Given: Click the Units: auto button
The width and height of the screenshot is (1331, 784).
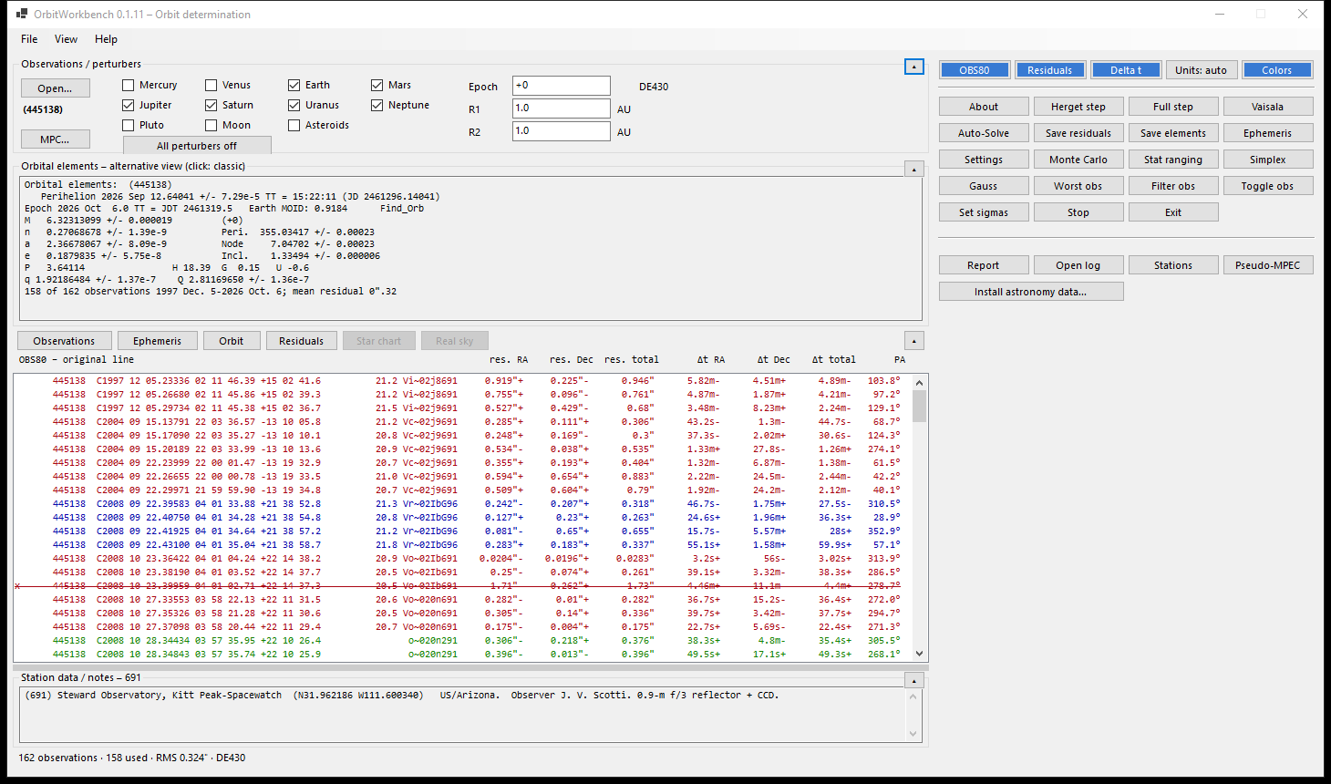Looking at the screenshot, I should (x=1202, y=70).
